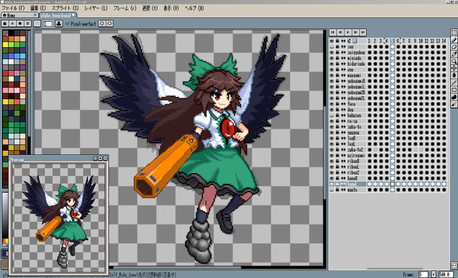Toggle lock on the legR layer
Viewport: 458px width, 278px height.
click(x=337, y=139)
